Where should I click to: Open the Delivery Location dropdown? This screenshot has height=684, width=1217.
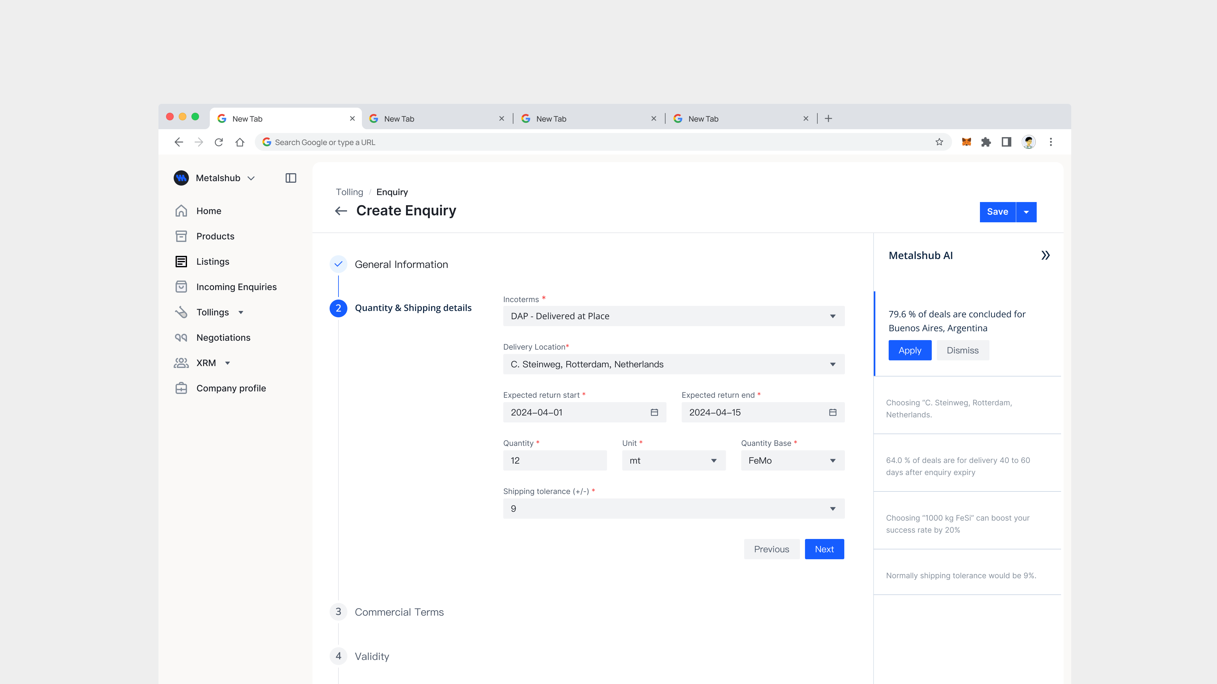(673, 364)
